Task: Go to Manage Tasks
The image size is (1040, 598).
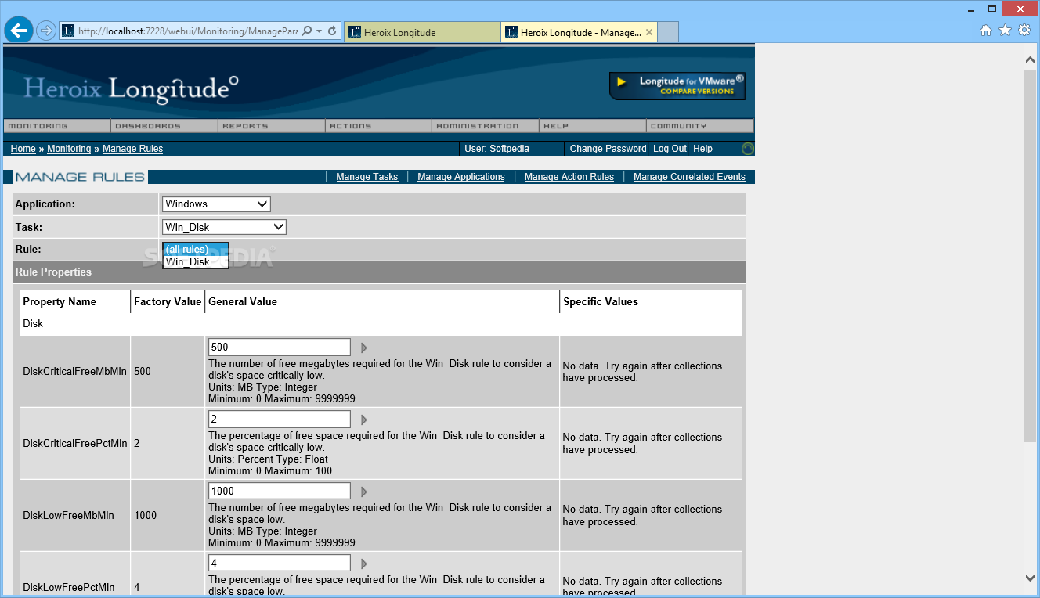Action: coord(367,177)
